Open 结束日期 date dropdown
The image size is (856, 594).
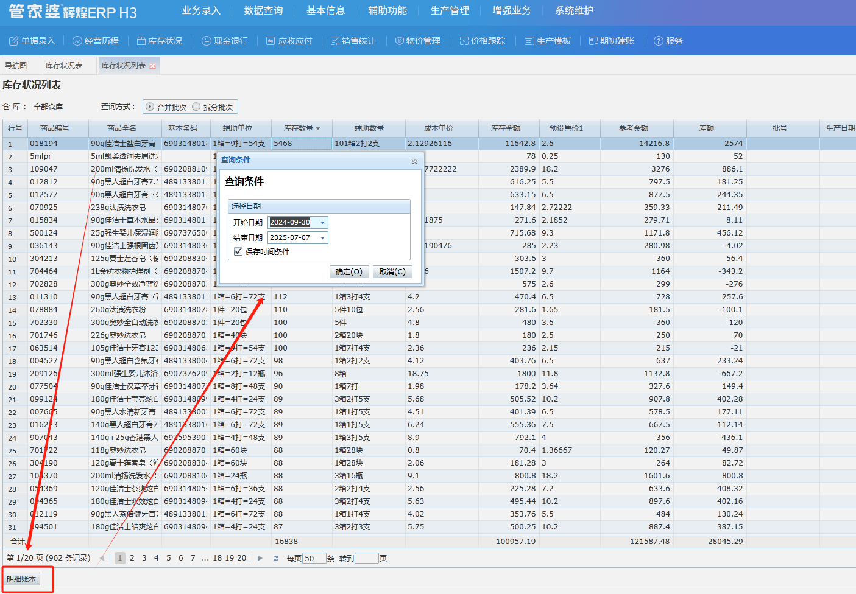pos(322,237)
